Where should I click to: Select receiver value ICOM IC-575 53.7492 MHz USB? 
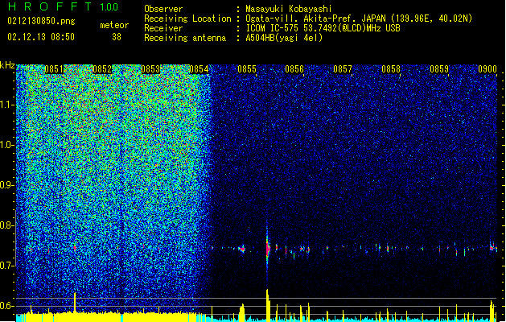(x=323, y=28)
